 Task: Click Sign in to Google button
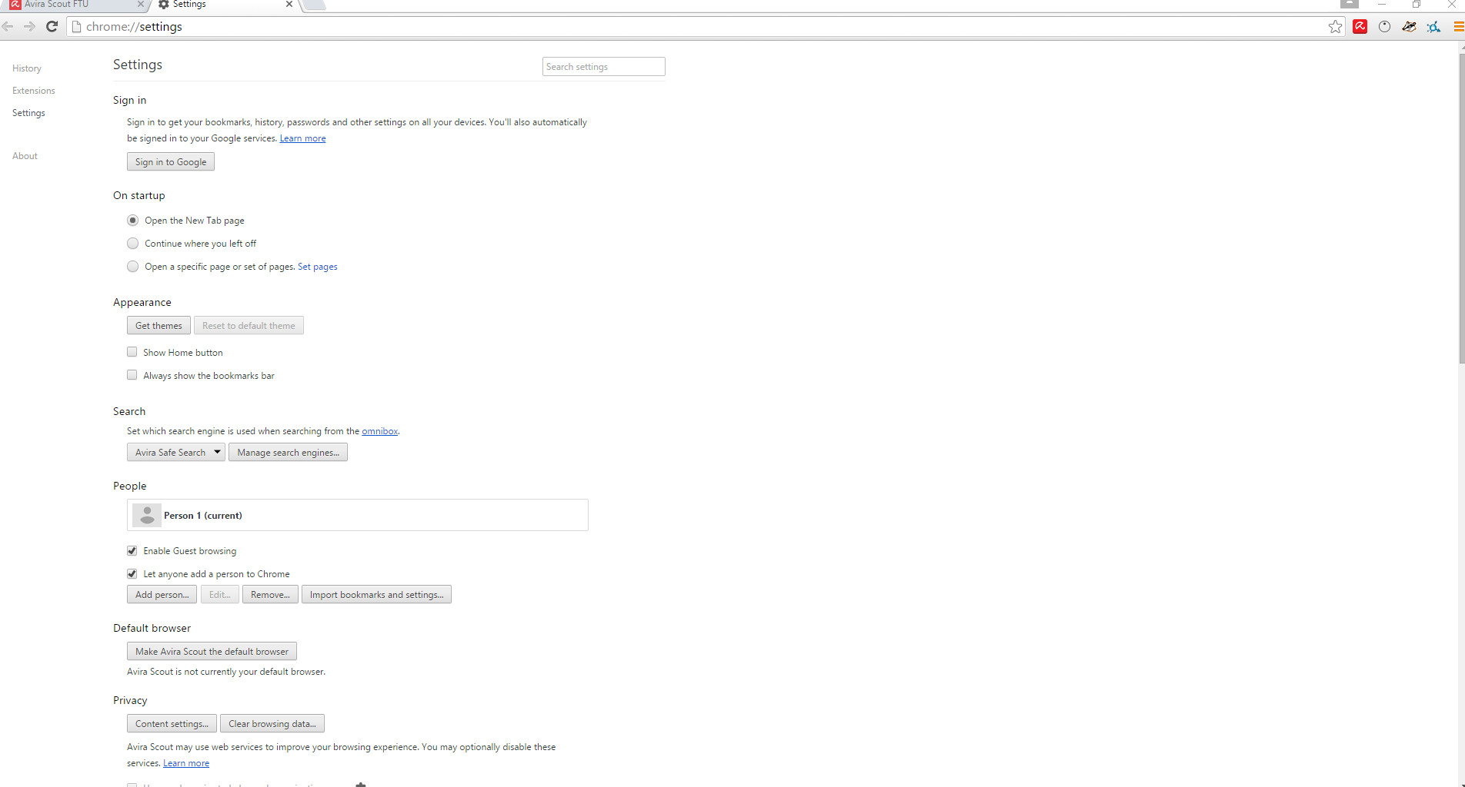[171, 162]
